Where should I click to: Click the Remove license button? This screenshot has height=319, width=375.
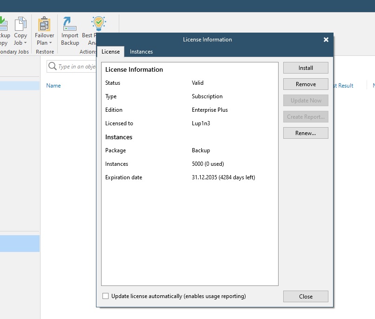pyautogui.click(x=306, y=84)
